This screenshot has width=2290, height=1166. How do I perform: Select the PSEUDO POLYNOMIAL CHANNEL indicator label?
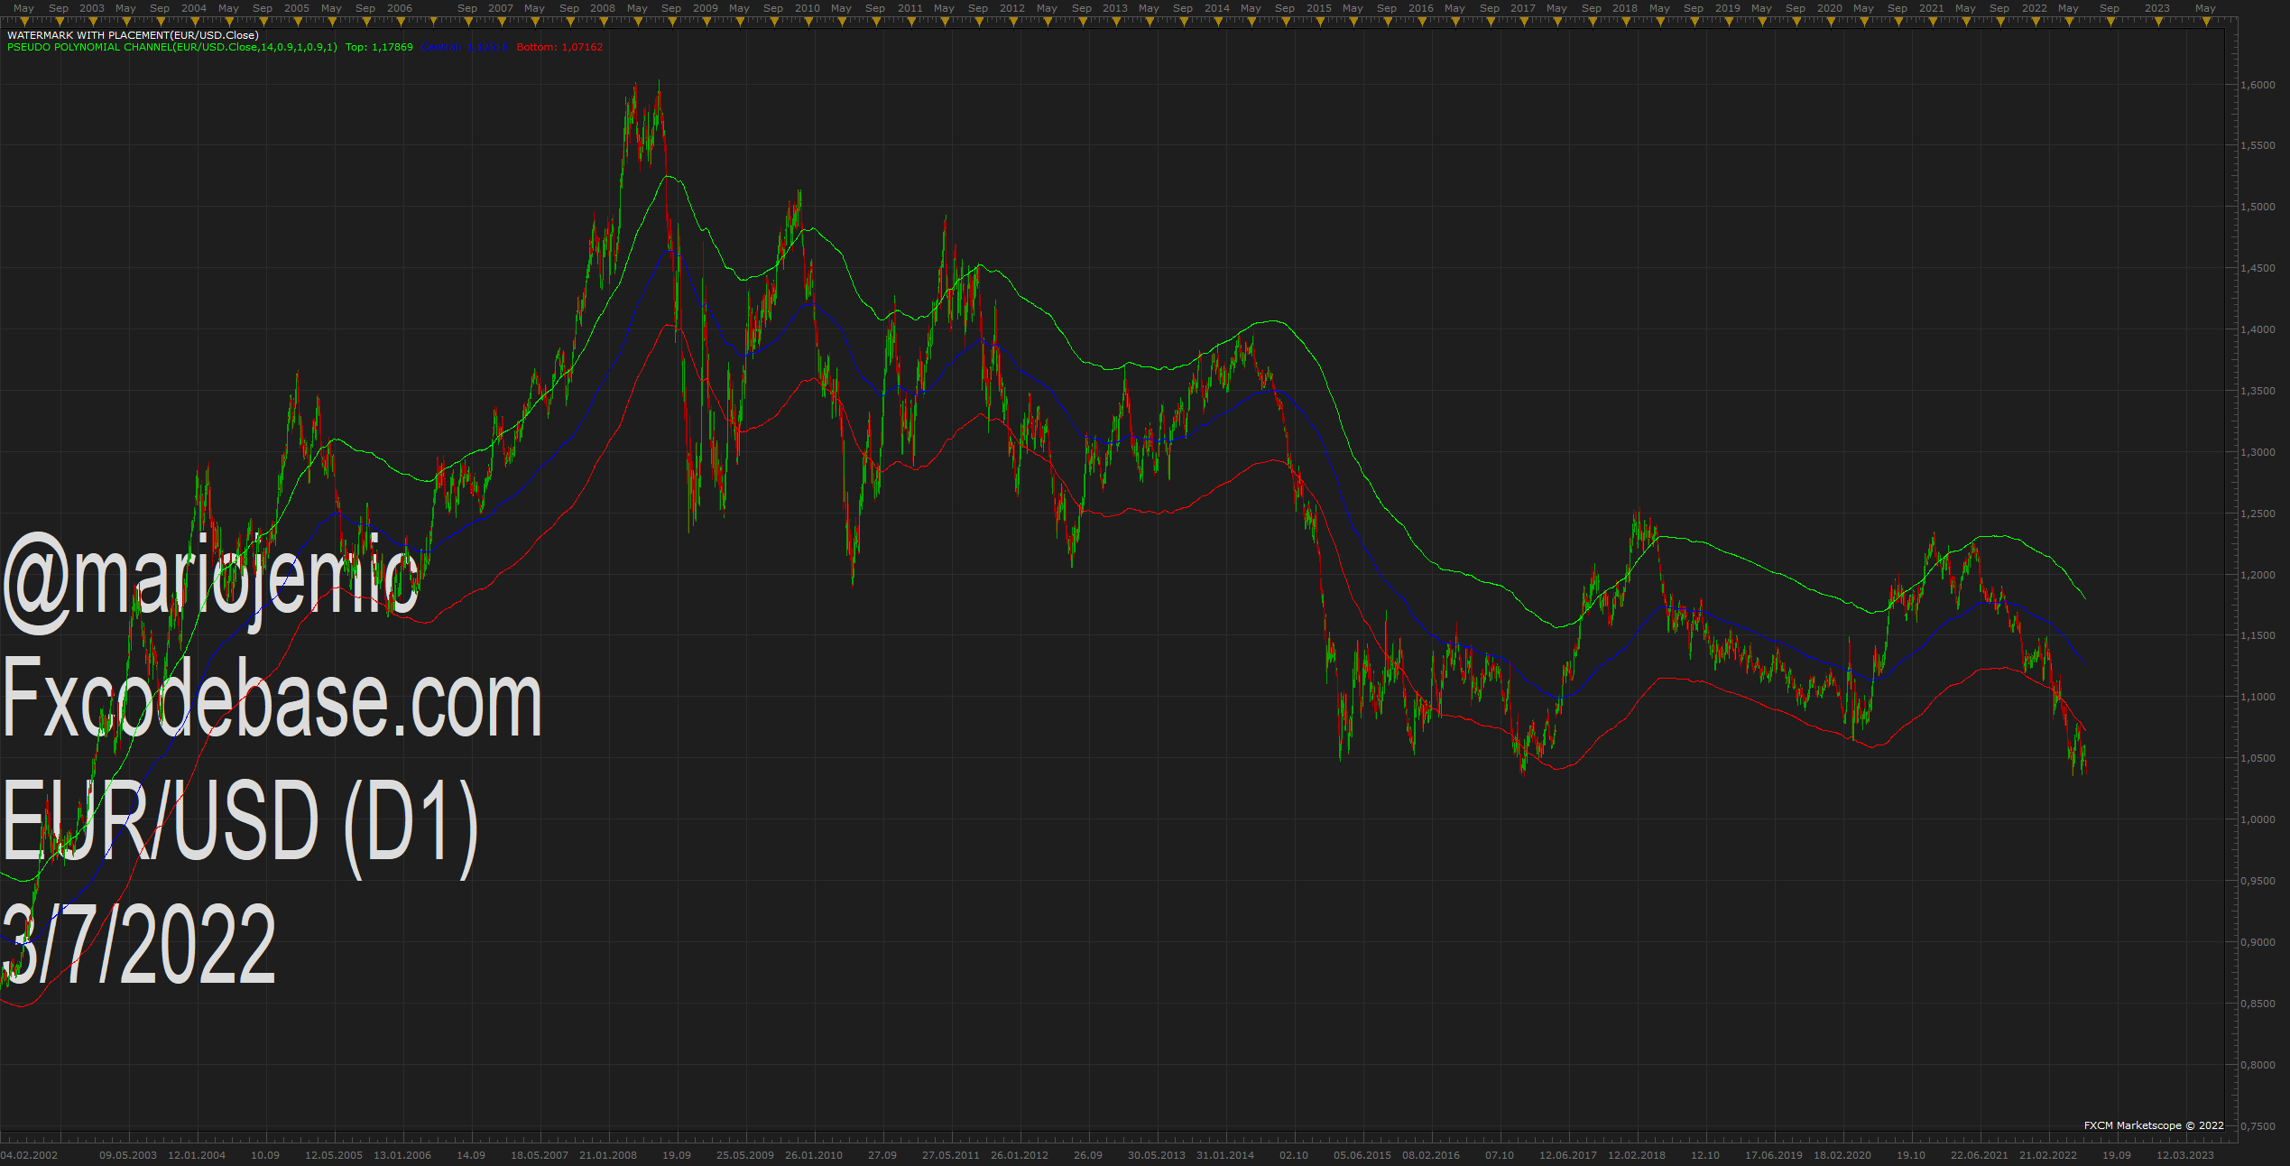[172, 47]
